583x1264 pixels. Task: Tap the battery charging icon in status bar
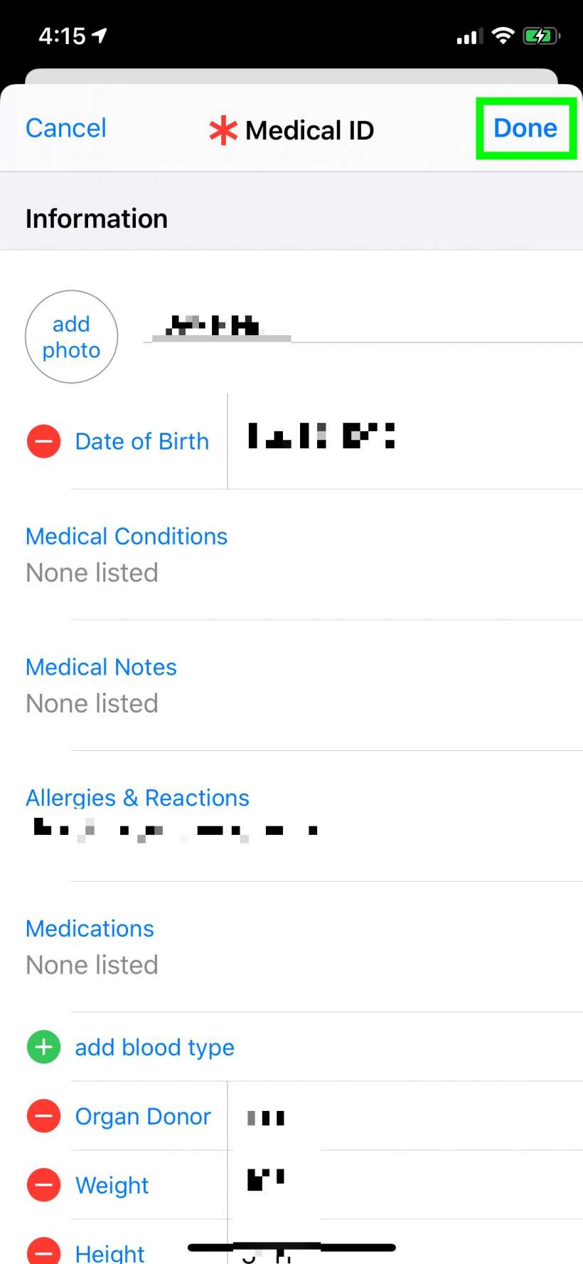click(540, 36)
